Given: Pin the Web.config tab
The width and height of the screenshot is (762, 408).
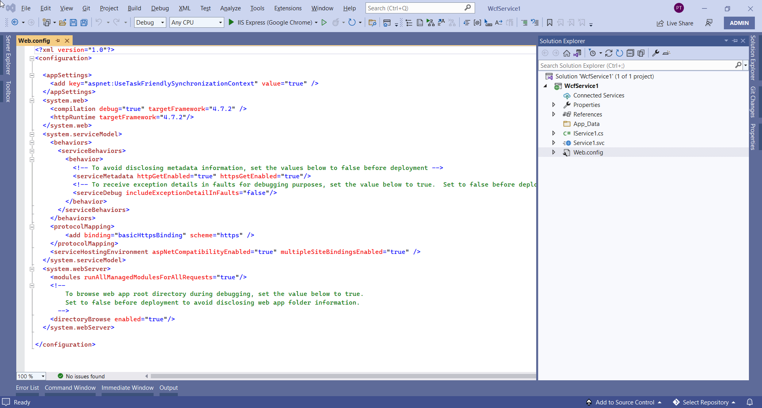Looking at the screenshot, I should tap(58, 41).
